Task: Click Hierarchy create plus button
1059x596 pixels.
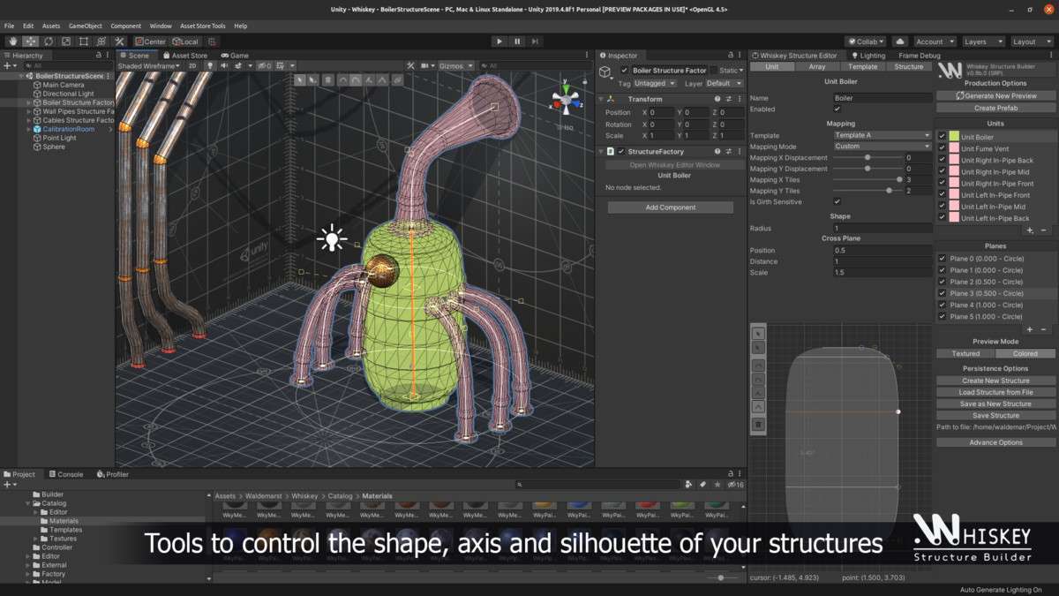Action: tap(8, 65)
